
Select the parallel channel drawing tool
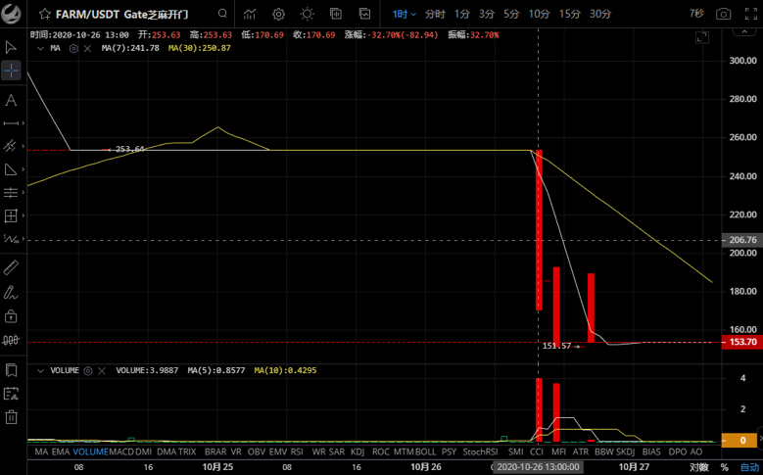[x=9, y=146]
